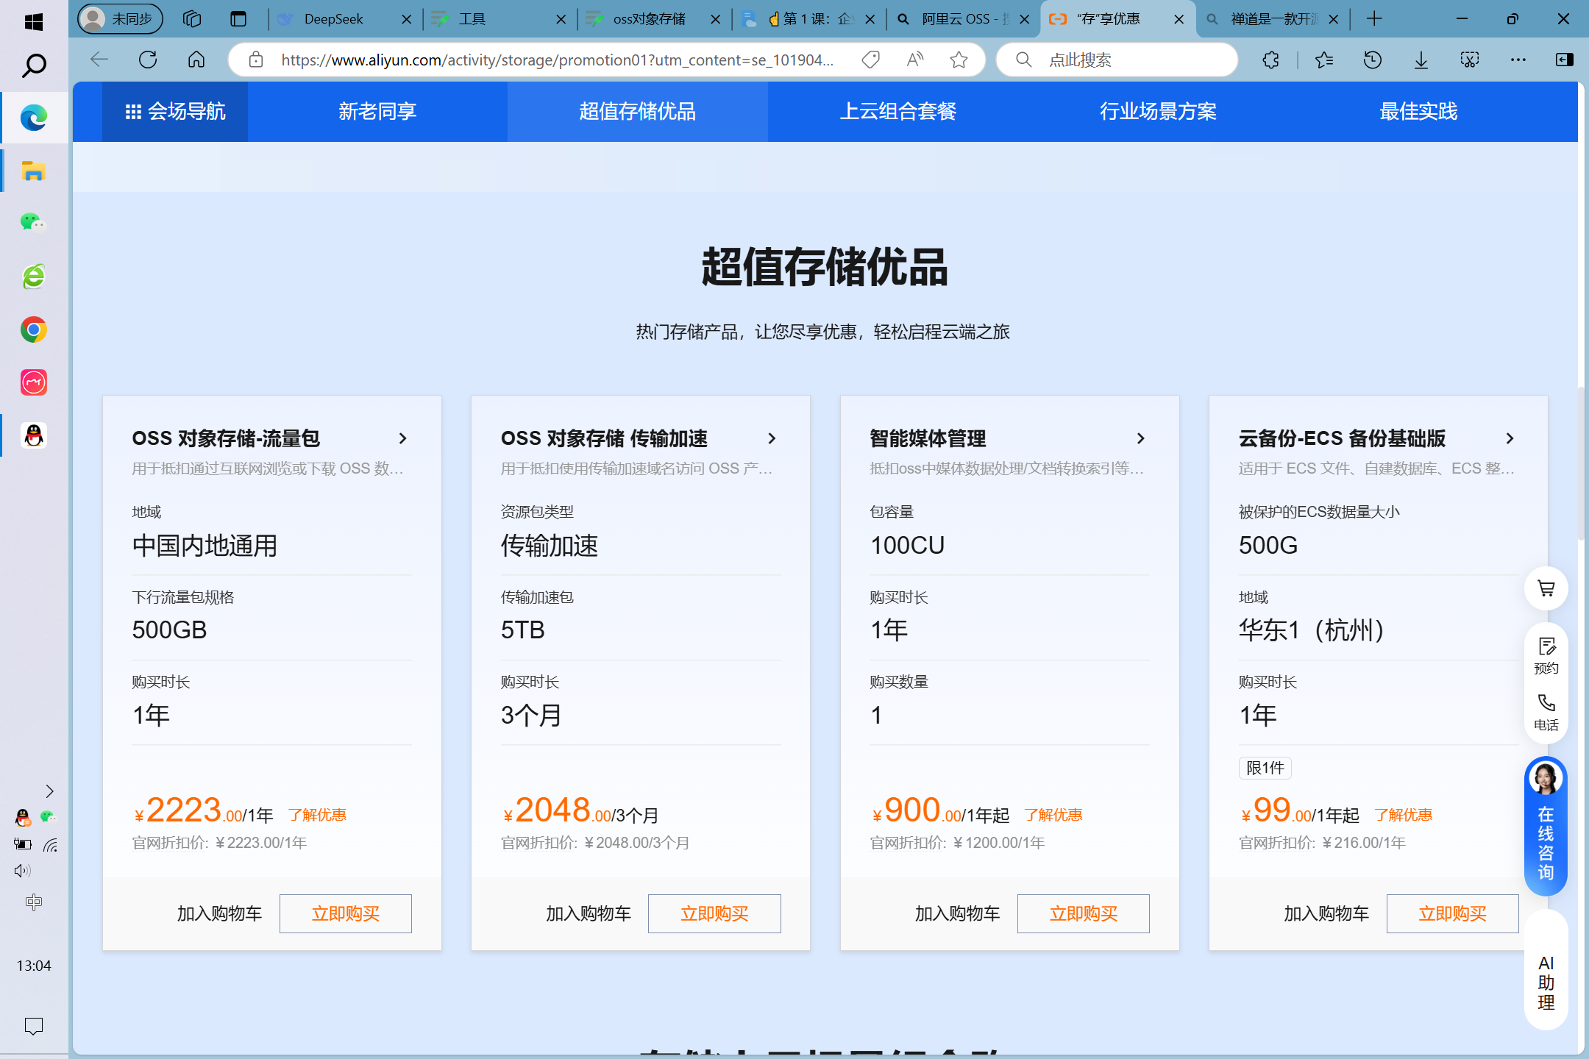Start web capture screenshot icon

coord(1470,60)
